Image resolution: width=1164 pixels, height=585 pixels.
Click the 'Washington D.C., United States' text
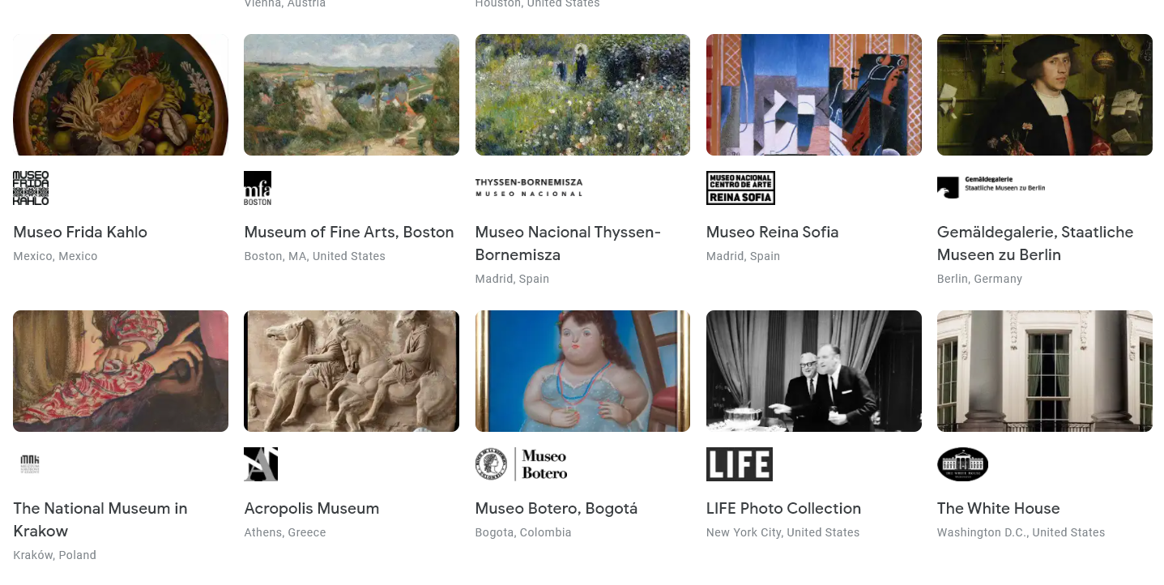click(1021, 532)
